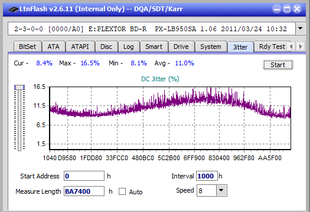Viewport: 310px width, 212px height.
Task: Click the LtnFlash chip icon in title bar
Action: (13, 9)
